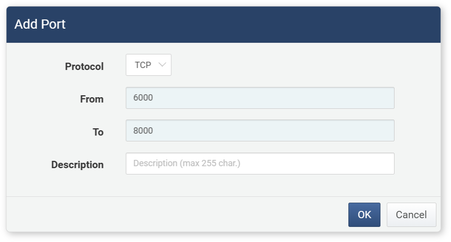
Task: Click the Add Port dialog title
Action: [x=40, y=24]
